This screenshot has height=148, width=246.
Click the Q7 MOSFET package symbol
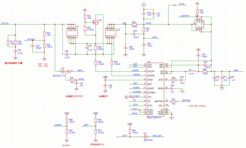[72, 33]
